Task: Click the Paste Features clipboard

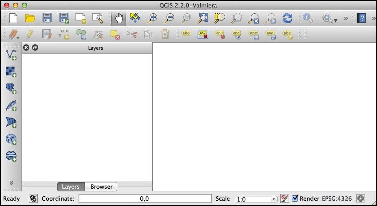Action: 165,34
